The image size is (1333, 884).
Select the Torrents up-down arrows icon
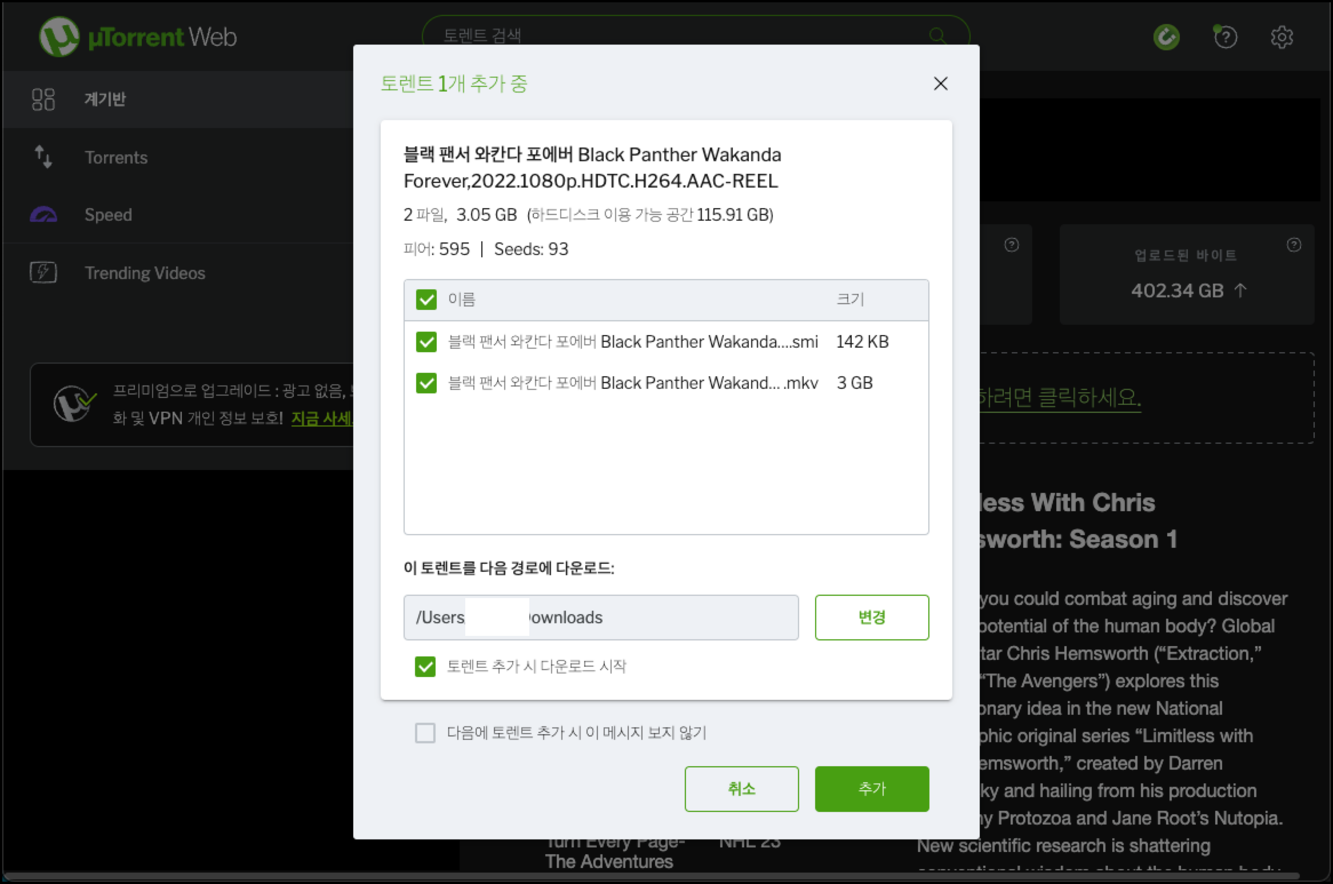point(43,157)
